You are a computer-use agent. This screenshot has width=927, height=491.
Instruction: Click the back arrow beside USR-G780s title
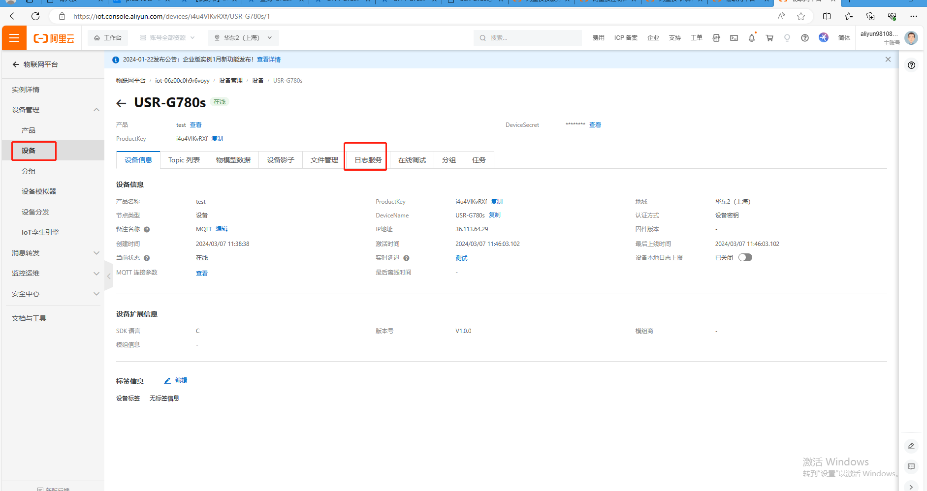click(121, 103)
